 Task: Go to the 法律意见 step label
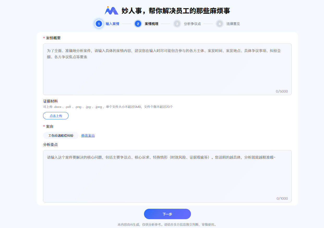pyautogui.click(x=233, y=24)
